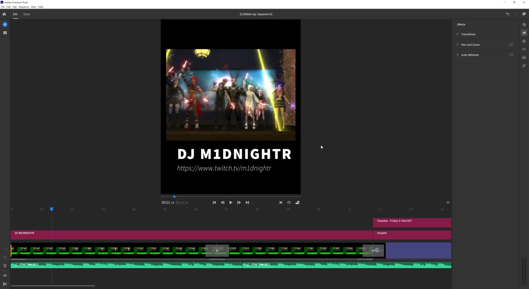Open the feedback speech bubble icon
529x289 pixels.
[x=524, y=14]
